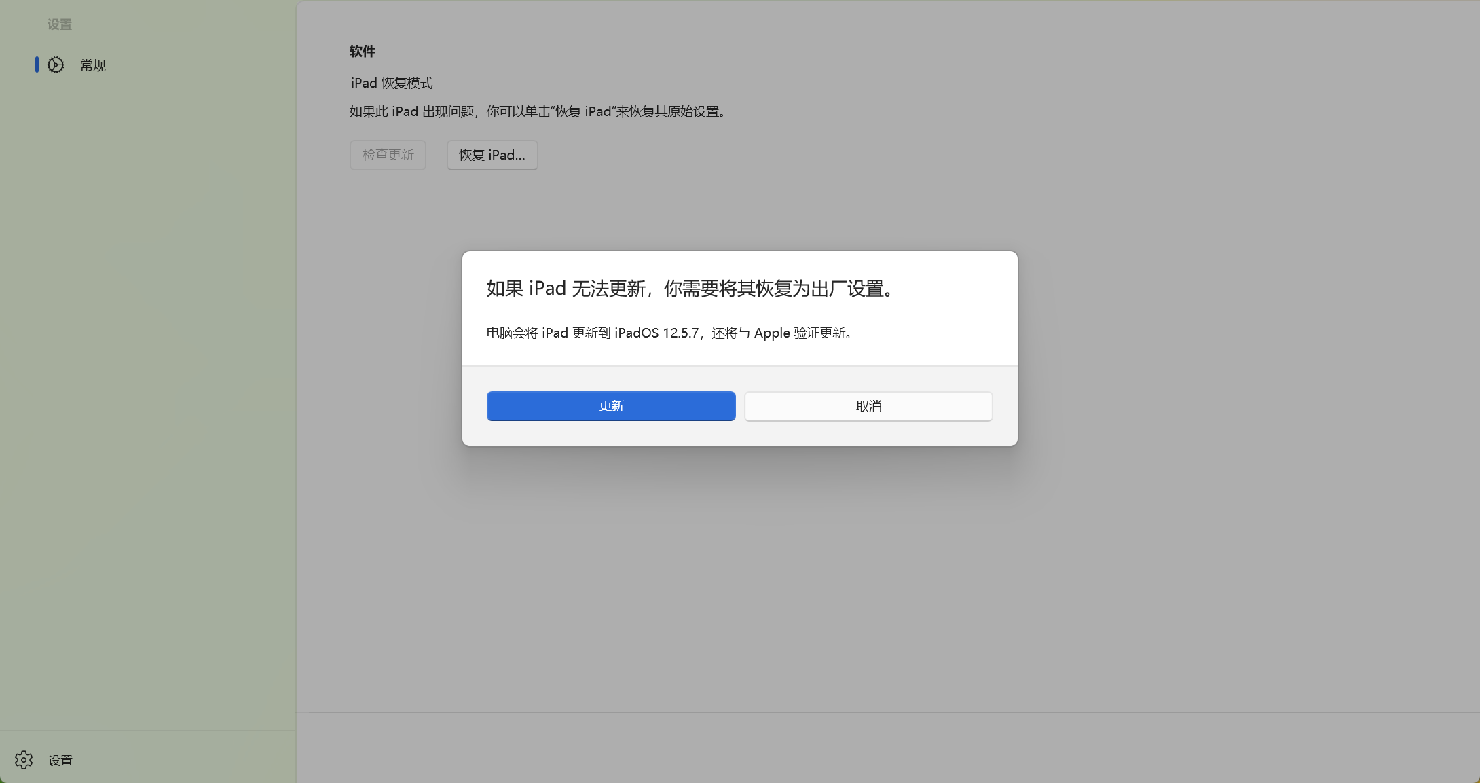This screenshot has height=783, width=1480.
Task: Select the 常规 sidebar label
Action: pos(93,65)
